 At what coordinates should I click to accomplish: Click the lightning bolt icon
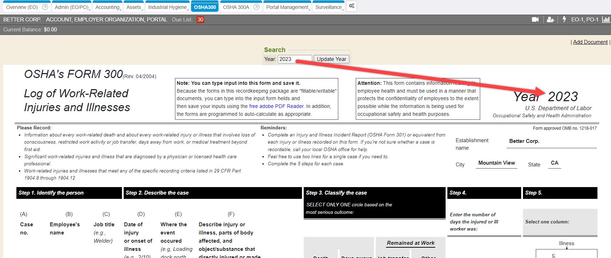564,19
